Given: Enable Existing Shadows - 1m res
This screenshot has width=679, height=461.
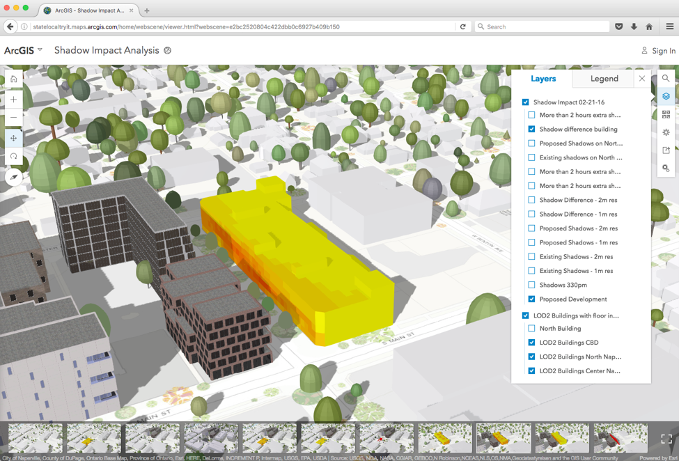Looking at the screenshot, I should click(x=531, y=270).
